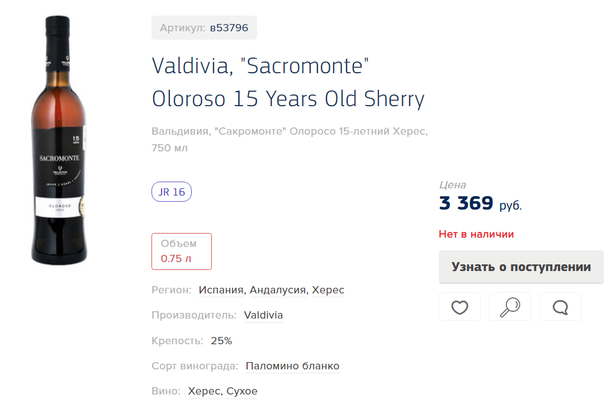Viewport: 616px width, 418px height.
Task: Open comments via speech bubble icon
Action: [560, 307]
